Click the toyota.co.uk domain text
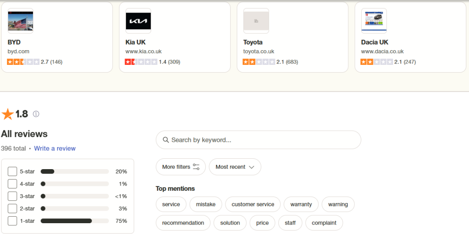This screenshot has height=234, width=469. (x=259, y=51)
